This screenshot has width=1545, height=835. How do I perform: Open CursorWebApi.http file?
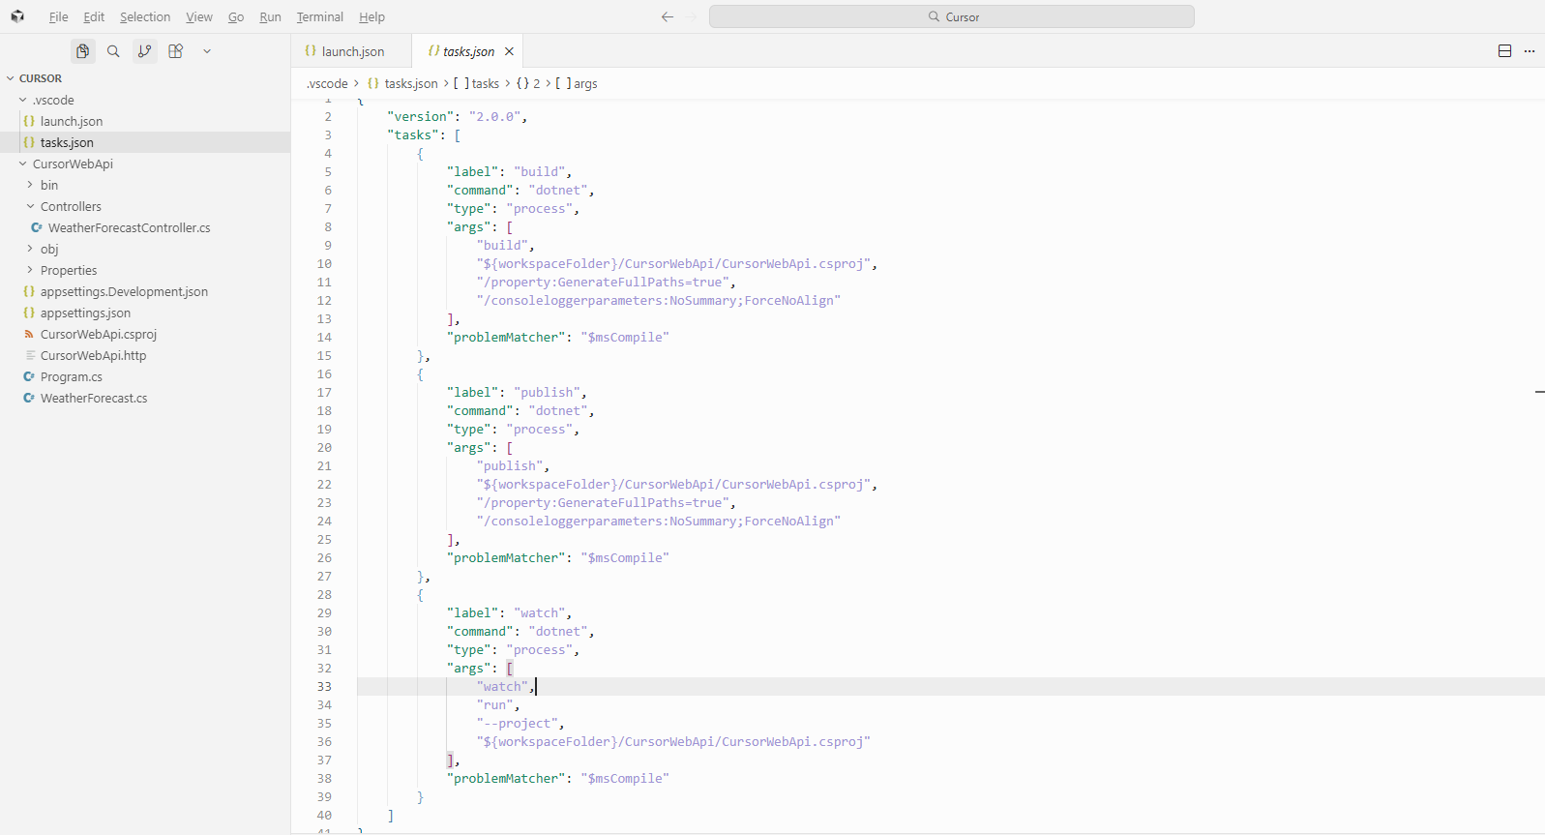pyautogui.click(x=145, y=355)
